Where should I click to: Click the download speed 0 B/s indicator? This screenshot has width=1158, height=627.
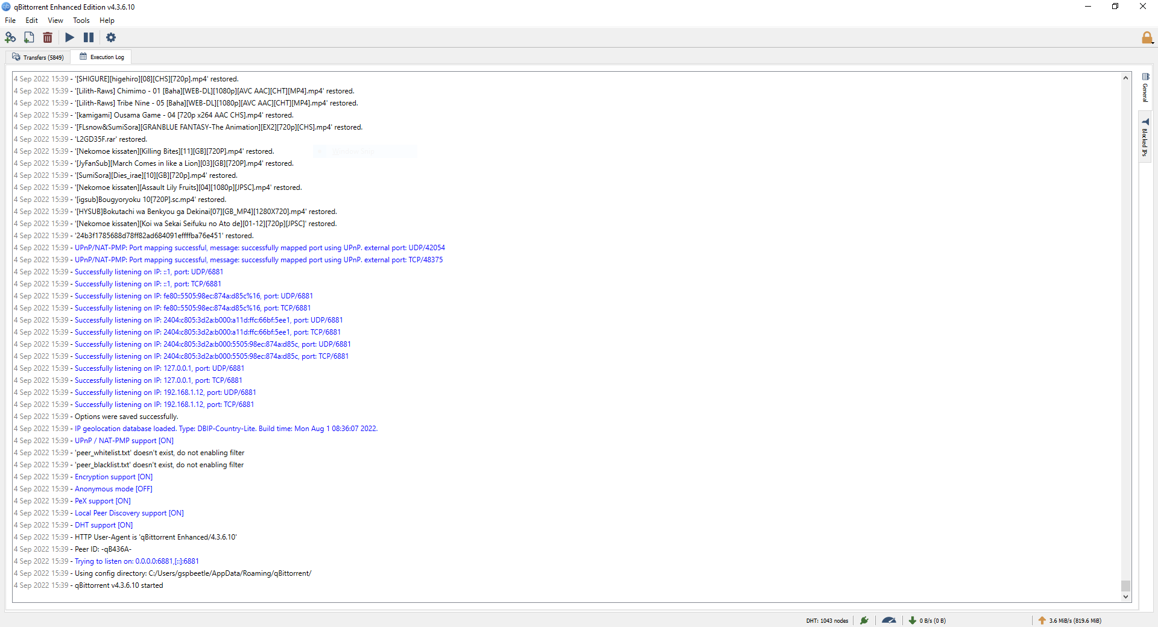pyautogui.click(x=928, y=620)
